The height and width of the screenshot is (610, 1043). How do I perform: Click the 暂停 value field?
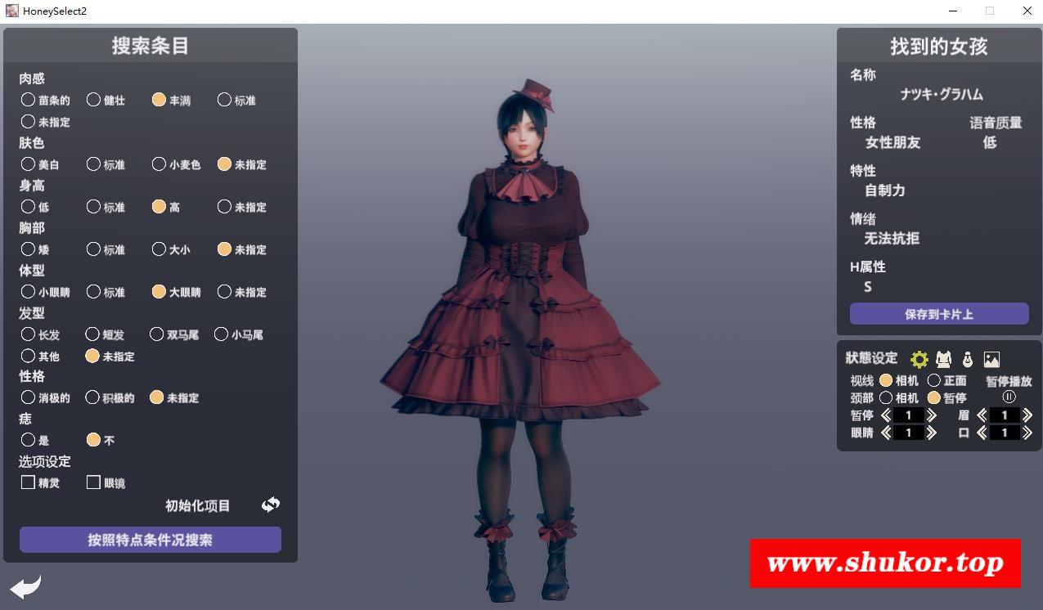[908, 415]
